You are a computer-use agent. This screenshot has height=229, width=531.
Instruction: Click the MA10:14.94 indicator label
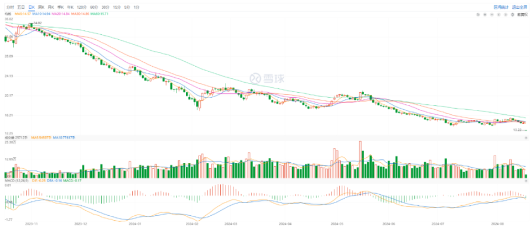[x=41, y=13]
